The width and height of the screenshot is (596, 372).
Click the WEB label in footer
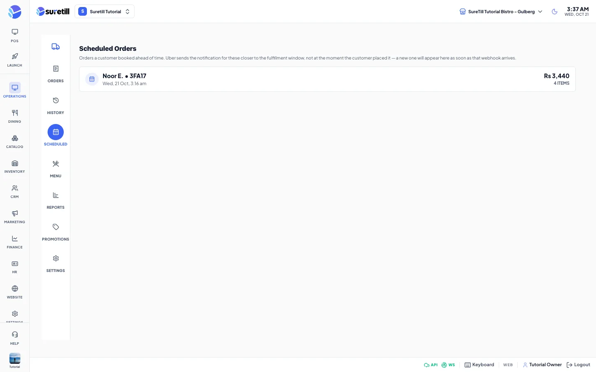coord(508,365)
